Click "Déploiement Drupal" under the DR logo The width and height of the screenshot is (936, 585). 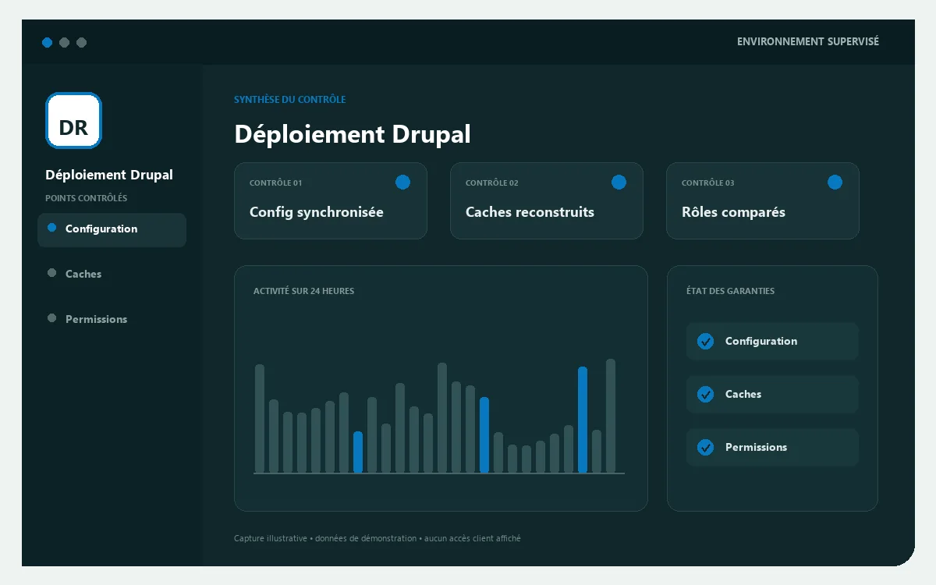tap(109, 175)
